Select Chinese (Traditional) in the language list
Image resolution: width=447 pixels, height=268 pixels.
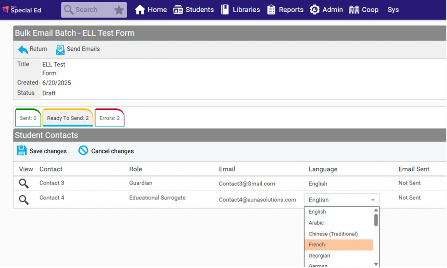pos(339,234)
